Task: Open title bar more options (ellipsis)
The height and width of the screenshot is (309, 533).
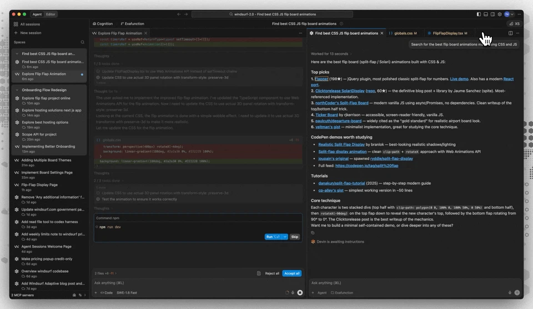Action: (x=519, y=14)
